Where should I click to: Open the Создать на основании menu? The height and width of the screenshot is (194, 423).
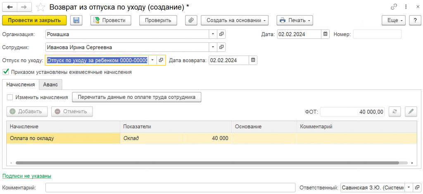(235, 20)
